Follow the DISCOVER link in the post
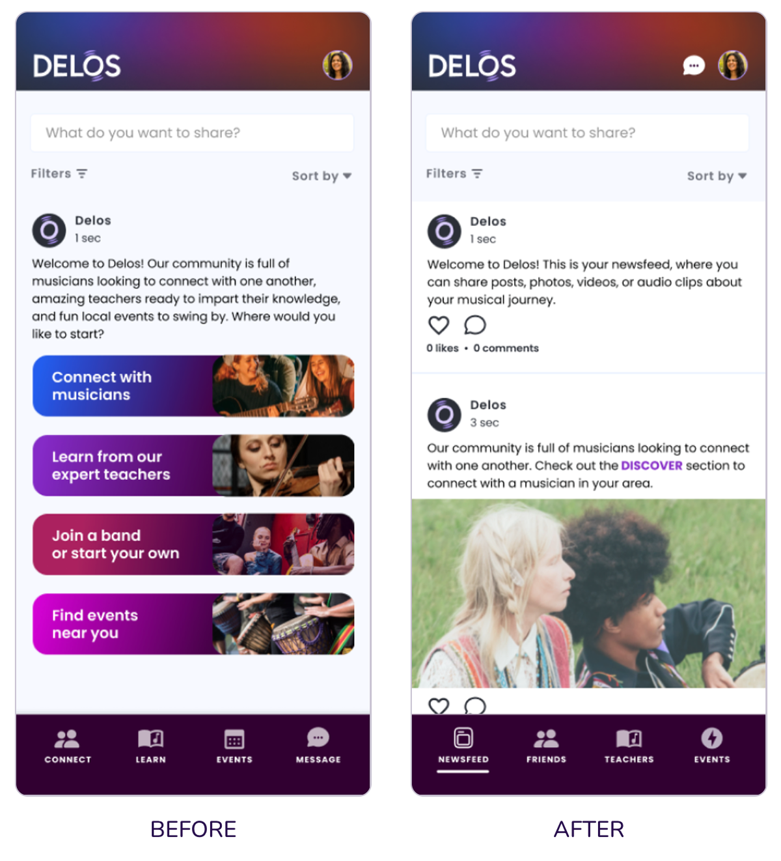 [651, 466]
